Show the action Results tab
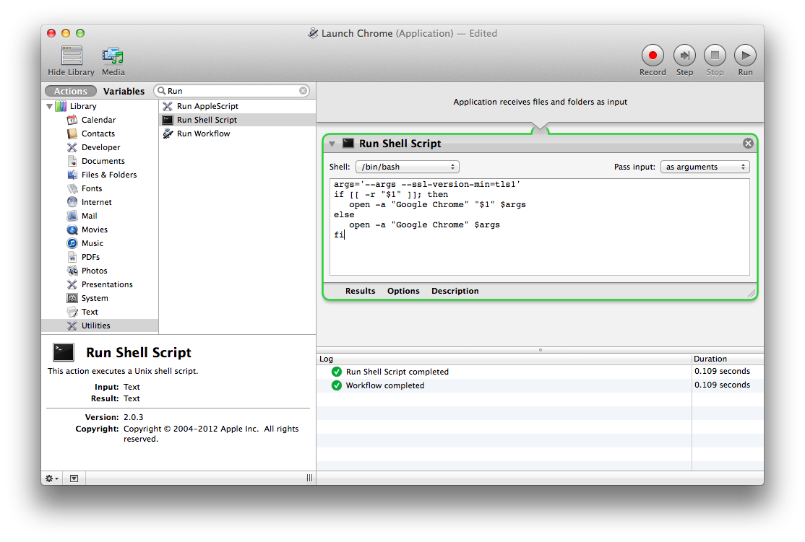Viewport: 805px width, 542px height. 360,292
